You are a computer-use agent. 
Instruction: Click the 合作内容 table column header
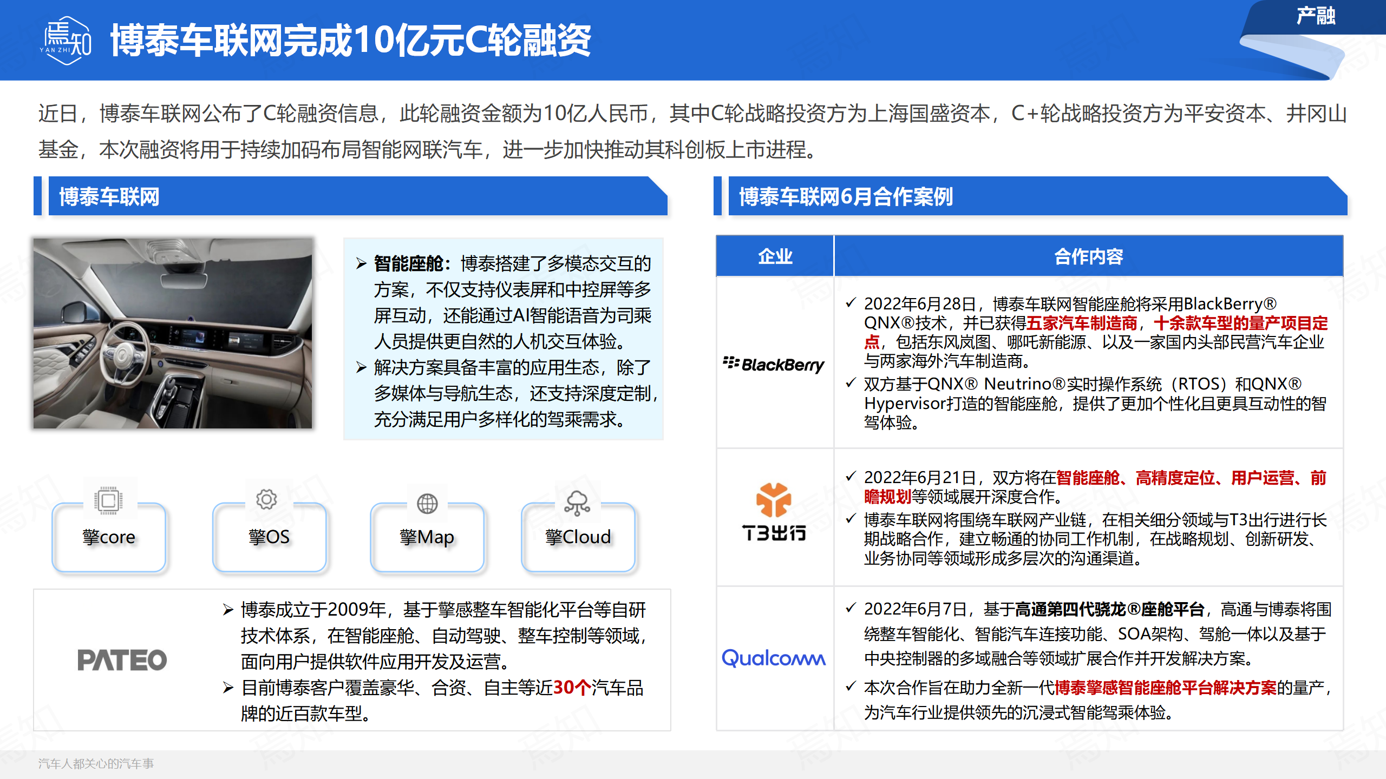tap(1089, 256)
